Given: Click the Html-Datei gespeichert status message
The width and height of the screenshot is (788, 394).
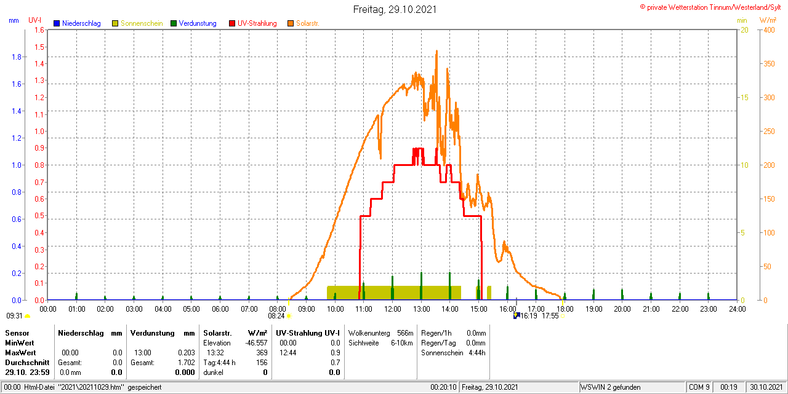Looking at the screenshot, I should point(82,387).
